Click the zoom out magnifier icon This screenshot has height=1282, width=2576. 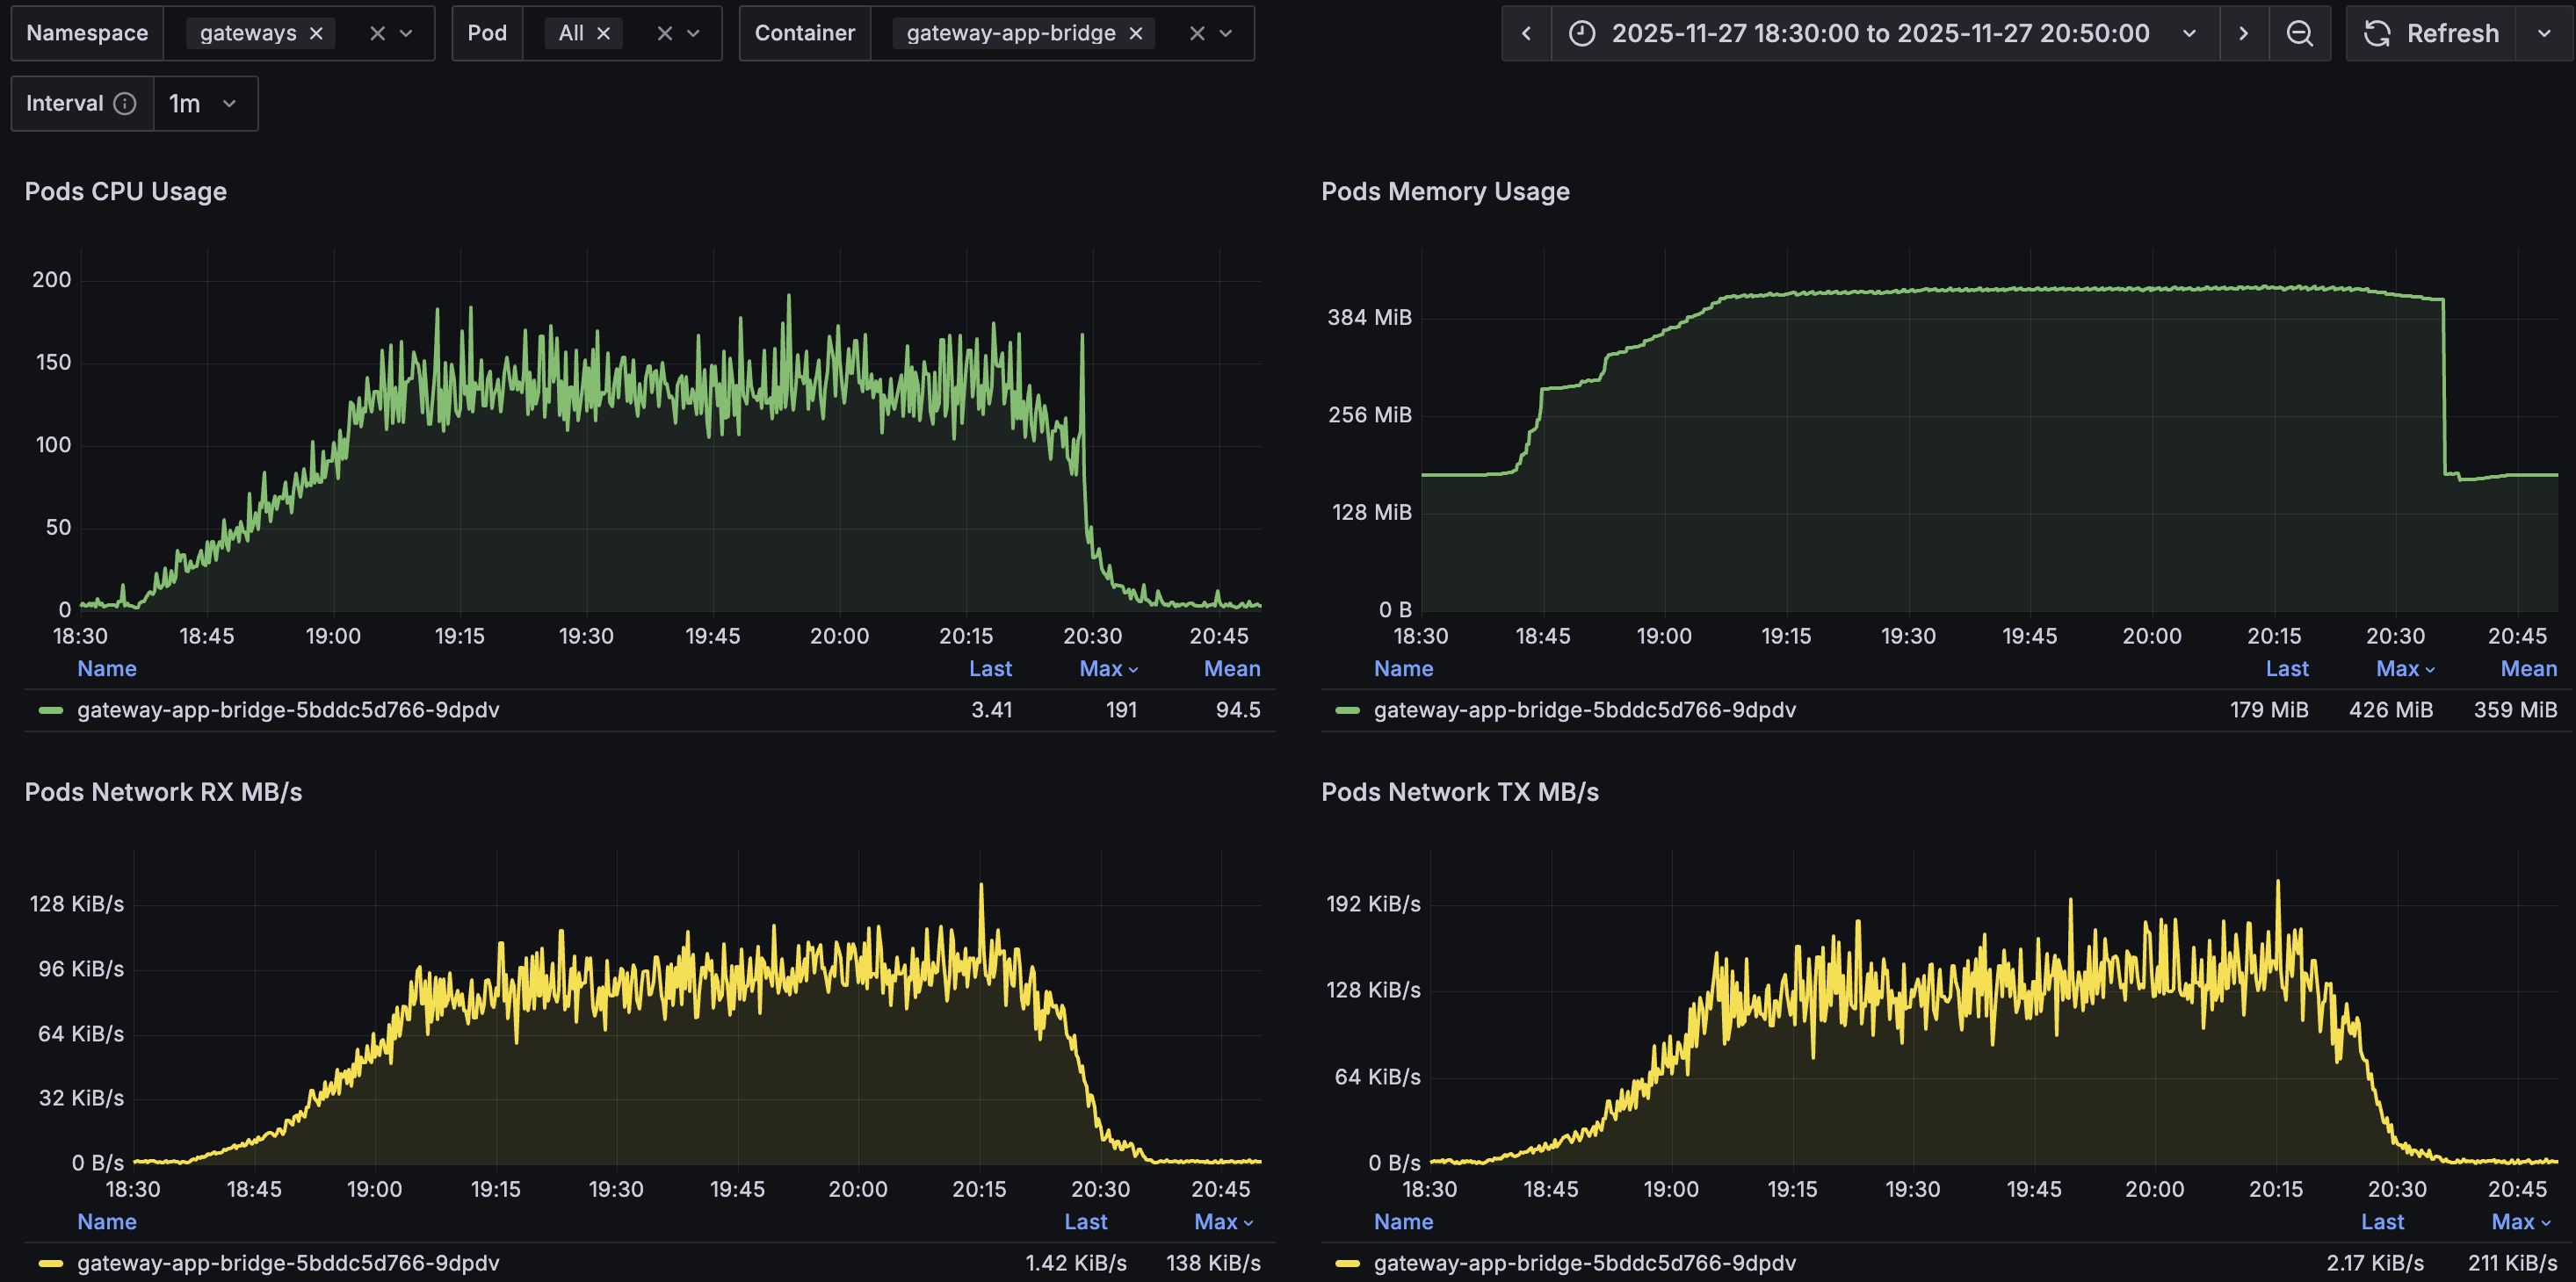point(2300,33)
